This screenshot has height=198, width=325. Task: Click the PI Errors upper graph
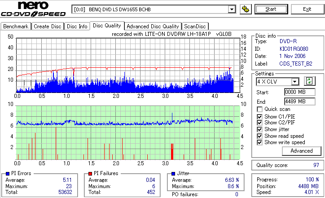click(128, 65)
